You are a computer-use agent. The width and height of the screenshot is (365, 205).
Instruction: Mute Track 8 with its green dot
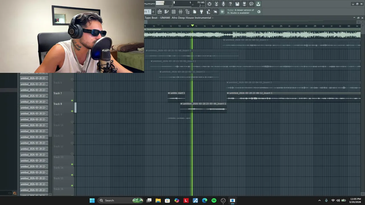tap(72, 111)
